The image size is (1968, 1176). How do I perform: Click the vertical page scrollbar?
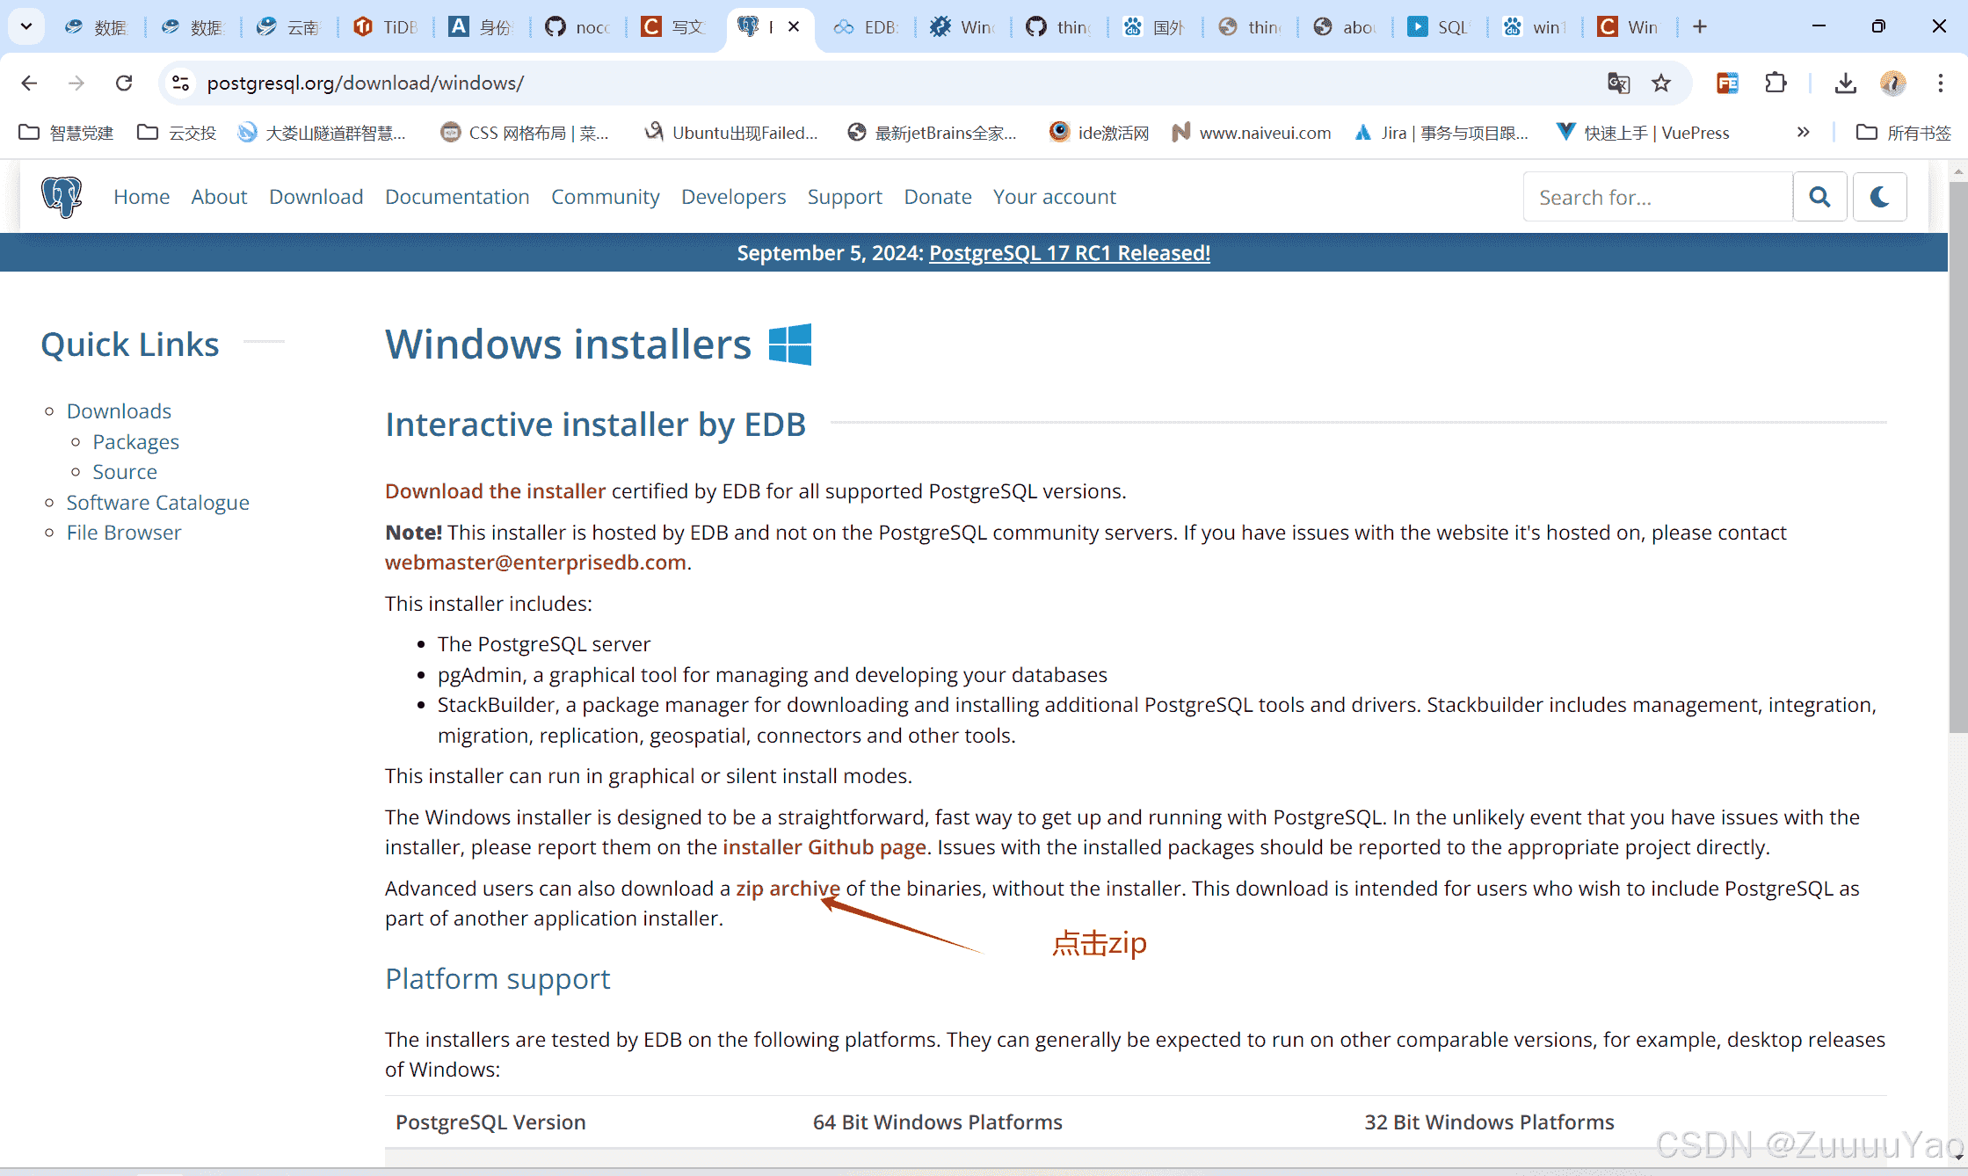1957,457
